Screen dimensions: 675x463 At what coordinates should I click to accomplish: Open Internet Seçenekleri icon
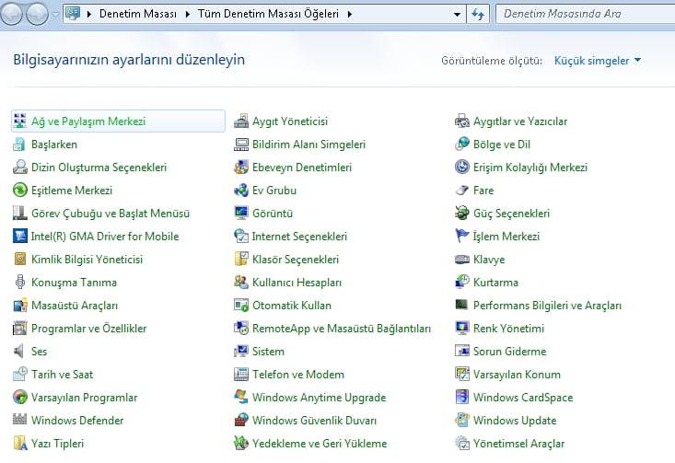241,236
